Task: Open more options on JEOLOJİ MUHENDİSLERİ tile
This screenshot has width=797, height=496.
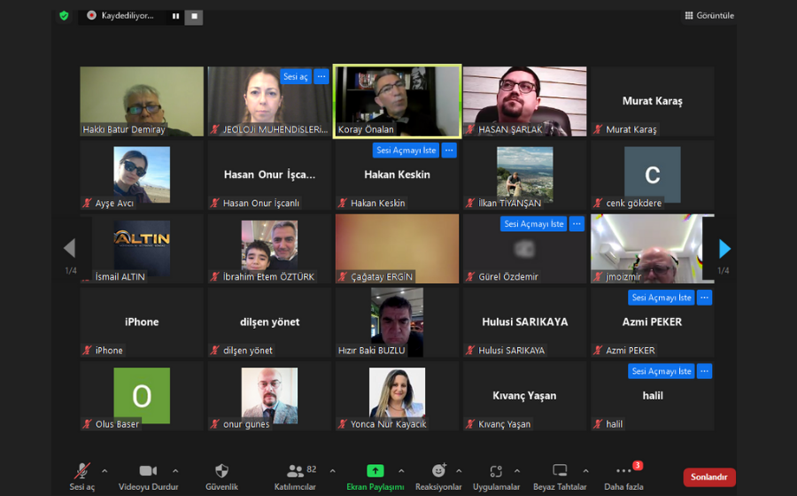Action: (x=321, y=77)
